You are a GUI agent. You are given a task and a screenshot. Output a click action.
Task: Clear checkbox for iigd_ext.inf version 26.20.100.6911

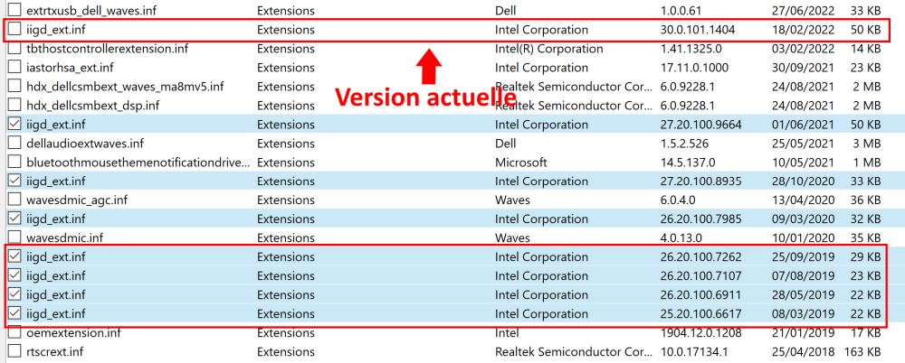pos(14,294)
